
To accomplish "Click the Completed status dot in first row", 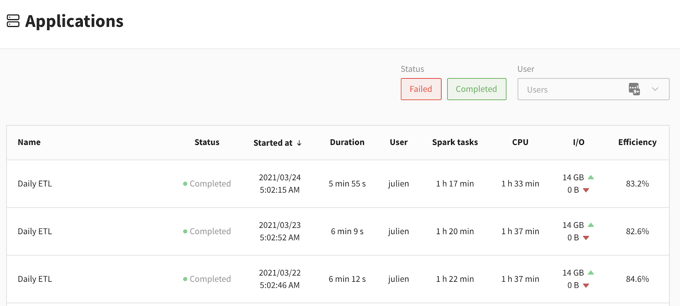I will tap(185, 184).
